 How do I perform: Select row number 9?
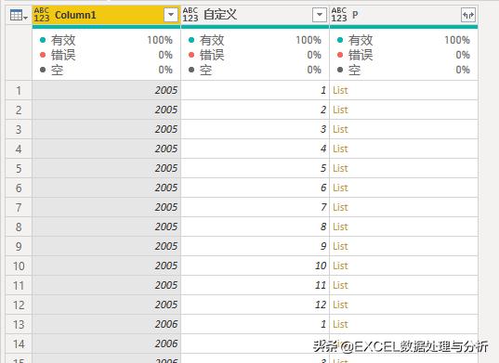pyautogui.click(x=19, y=246)
